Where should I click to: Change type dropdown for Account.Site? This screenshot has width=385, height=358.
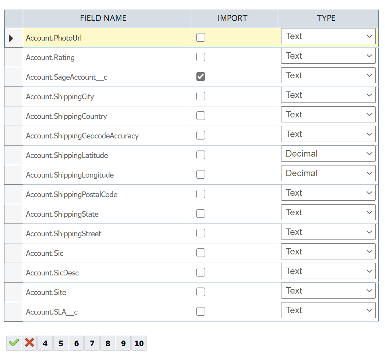coord(328,291)
